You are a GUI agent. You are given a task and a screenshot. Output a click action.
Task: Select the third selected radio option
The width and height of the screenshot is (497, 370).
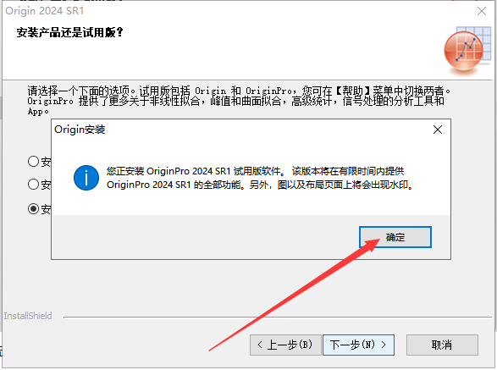33,208
